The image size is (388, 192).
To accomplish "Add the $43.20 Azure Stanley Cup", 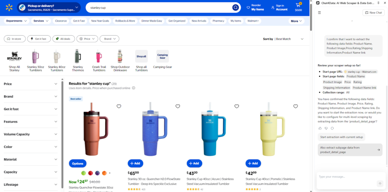I will pos(194,163).
